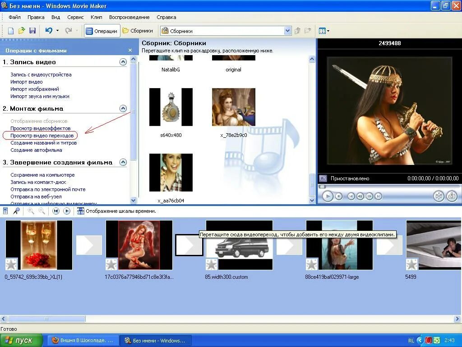Screen dimensions: 462x347
Task: Collapse the Монтаж фильма section
Action: (123, 108)
